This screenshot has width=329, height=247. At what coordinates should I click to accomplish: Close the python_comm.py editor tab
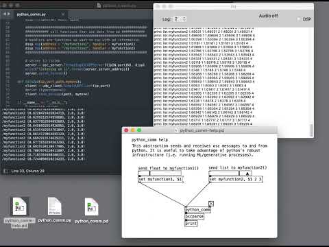63,14
